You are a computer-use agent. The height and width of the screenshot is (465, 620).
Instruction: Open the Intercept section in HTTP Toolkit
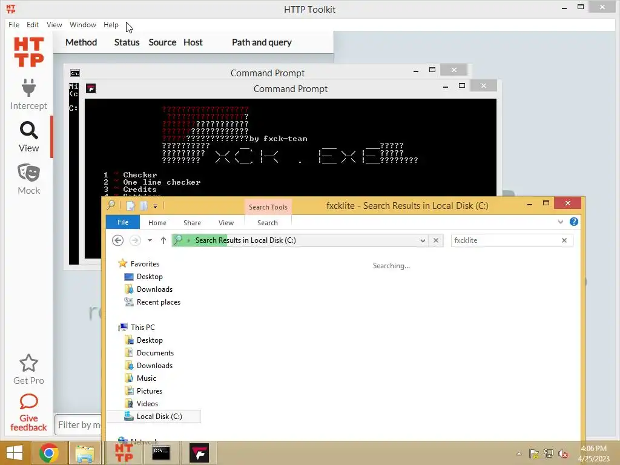click(28, 94)
